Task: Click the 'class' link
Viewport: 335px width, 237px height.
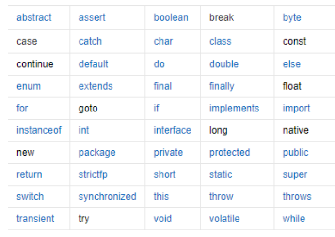Action: 220,41
